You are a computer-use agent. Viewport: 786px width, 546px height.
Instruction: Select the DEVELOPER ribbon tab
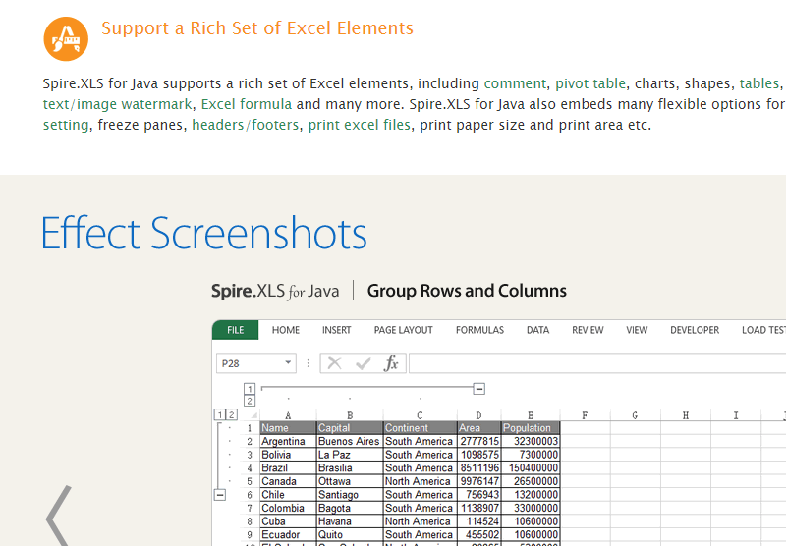(x=695, y=330)
